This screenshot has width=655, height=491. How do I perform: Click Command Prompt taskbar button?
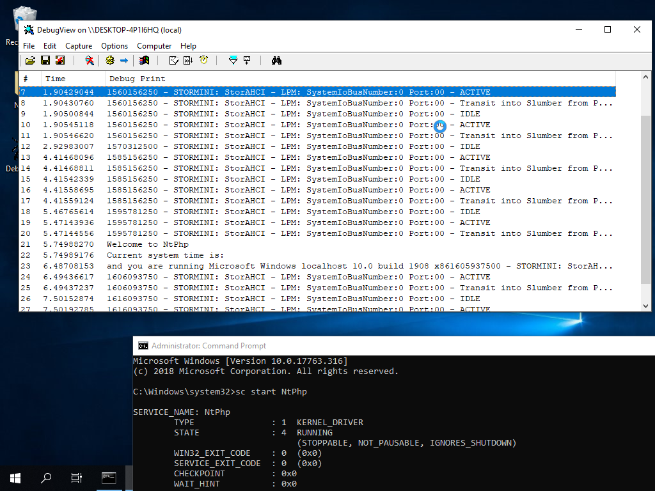109,478
